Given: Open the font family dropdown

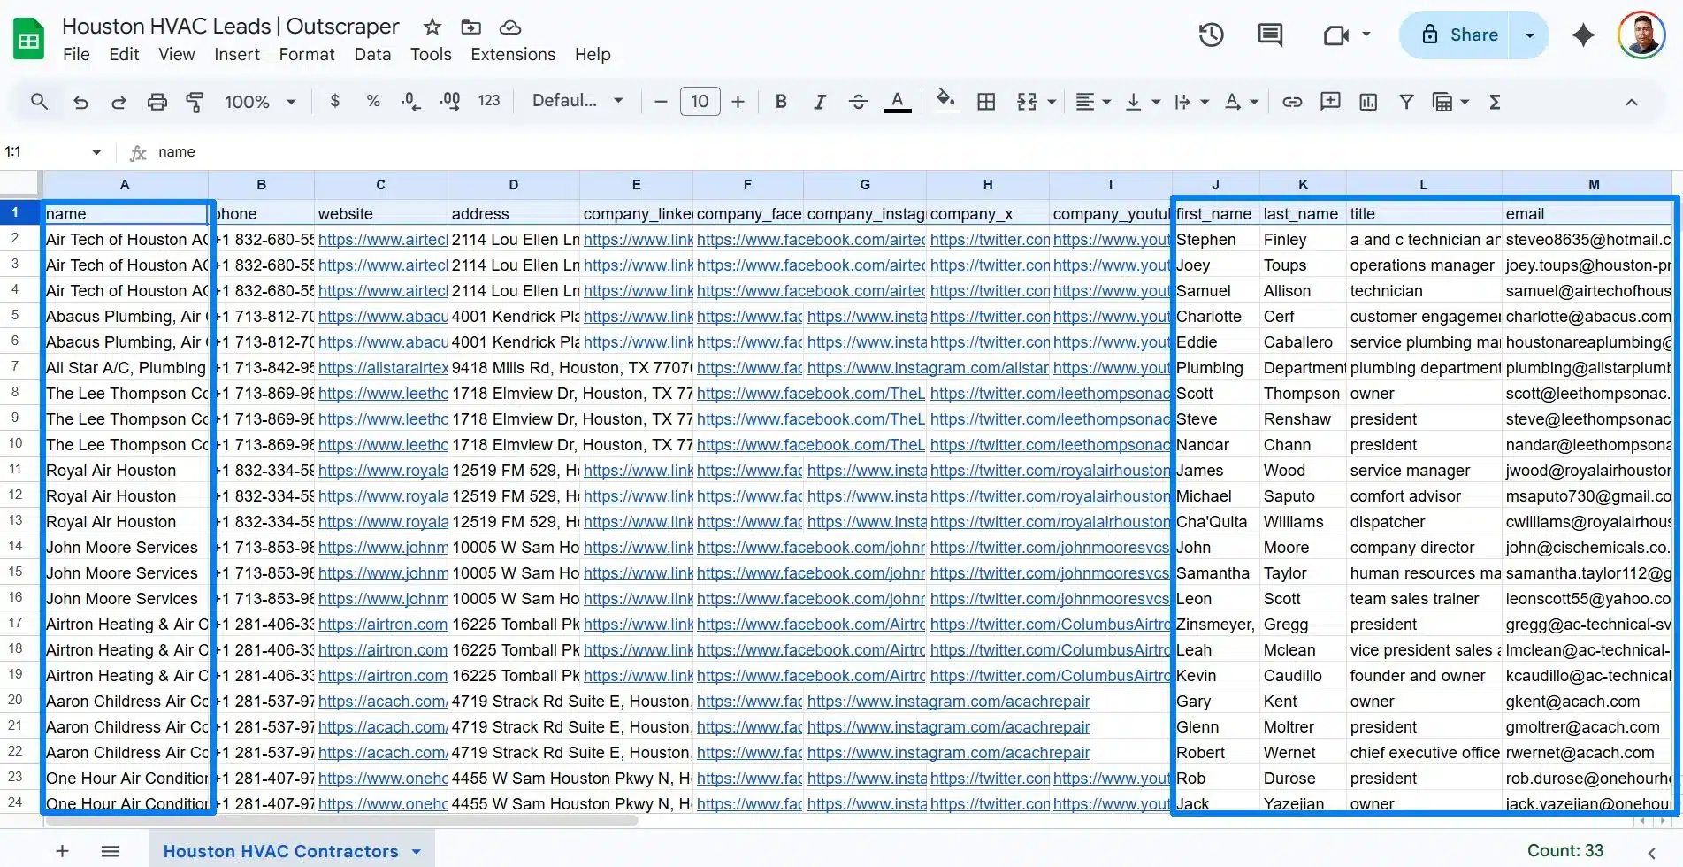Looking at the screenshot, I should point(578,101).
